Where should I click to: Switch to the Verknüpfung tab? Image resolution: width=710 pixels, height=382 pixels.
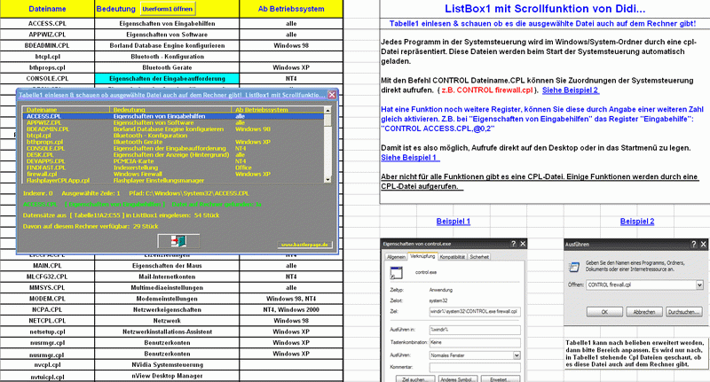click(x=422, y=256)
